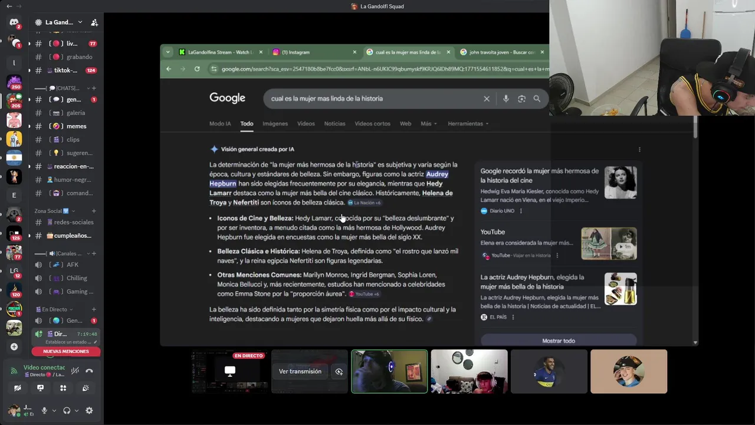This screenshot has width=755, height=425.
Task: Open headphone output options chevron
Action: coord(76,411)
